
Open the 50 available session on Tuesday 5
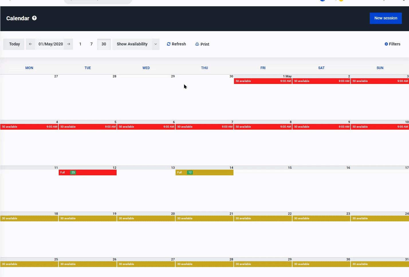88,127
